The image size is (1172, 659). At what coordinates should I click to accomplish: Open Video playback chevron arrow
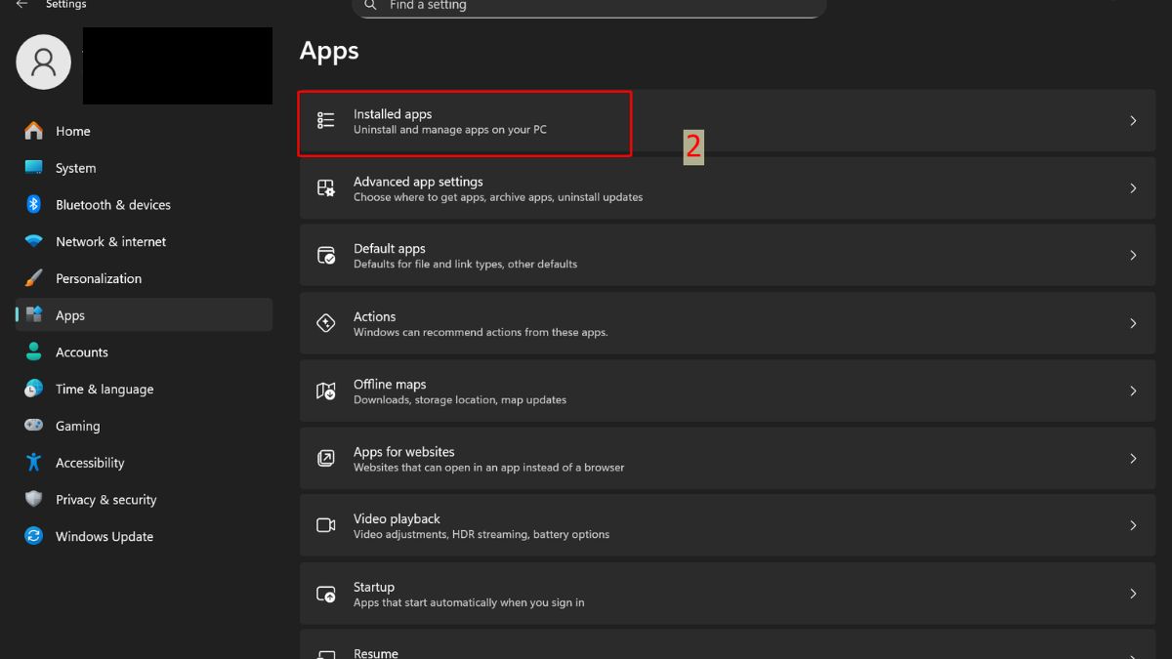point(1133,525)
